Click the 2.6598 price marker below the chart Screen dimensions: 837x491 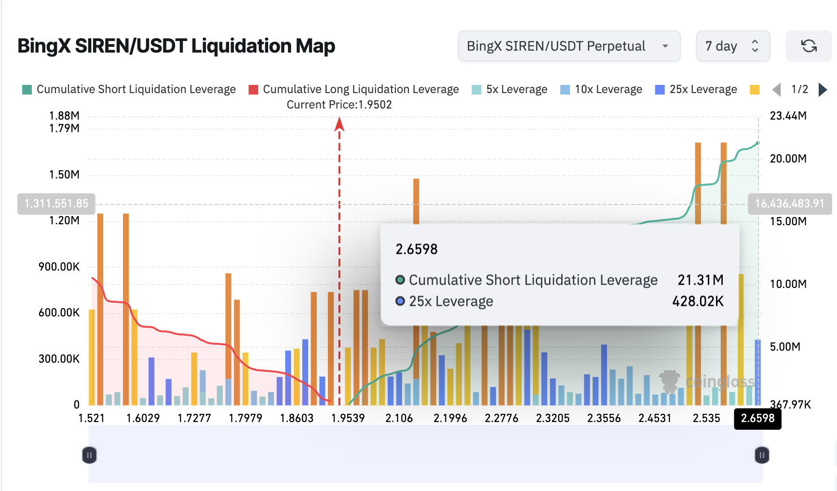click(x=757, y=419)
